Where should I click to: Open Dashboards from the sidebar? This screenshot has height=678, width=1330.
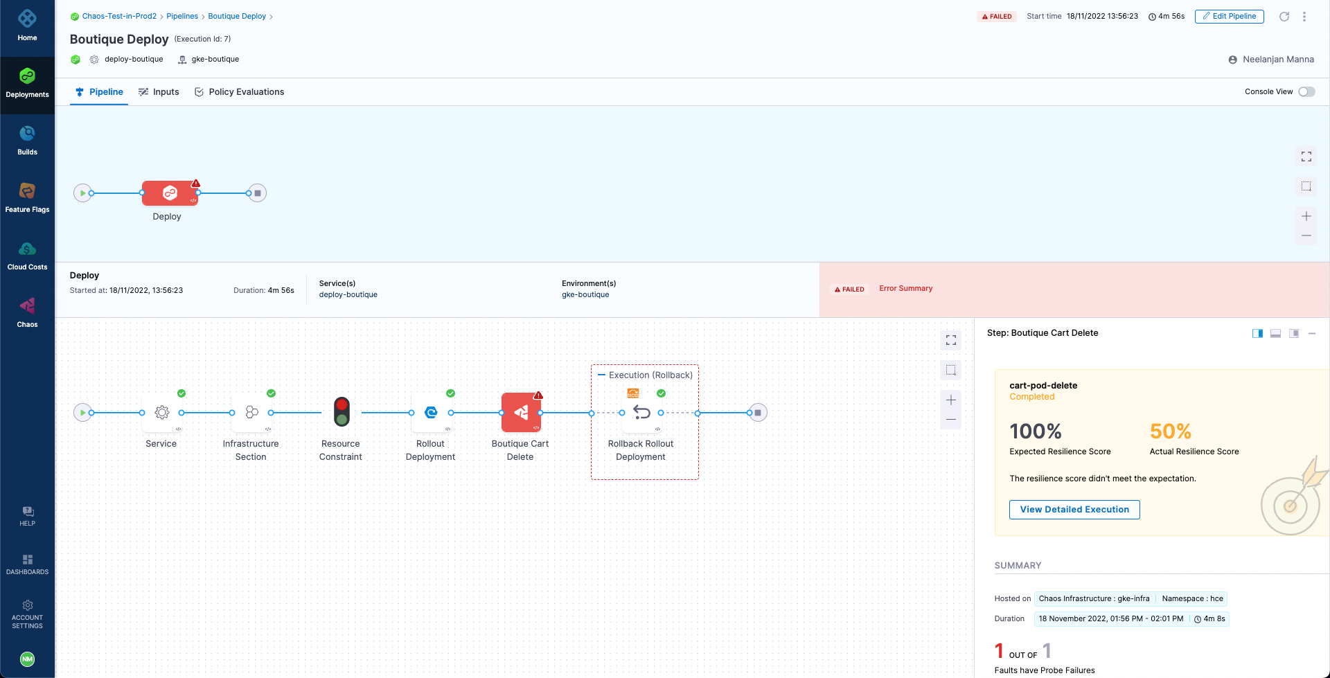coord(27,564)
